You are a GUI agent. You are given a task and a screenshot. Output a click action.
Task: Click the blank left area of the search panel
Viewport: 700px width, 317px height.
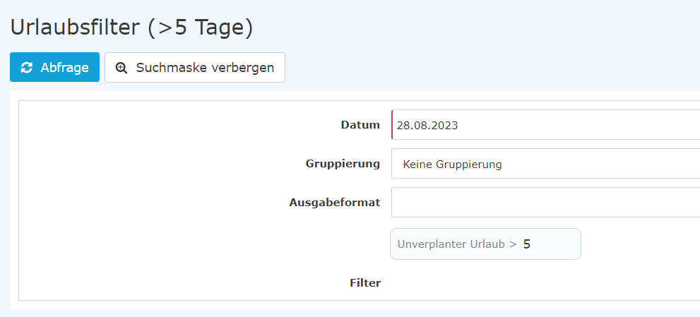tap(152, 201)
